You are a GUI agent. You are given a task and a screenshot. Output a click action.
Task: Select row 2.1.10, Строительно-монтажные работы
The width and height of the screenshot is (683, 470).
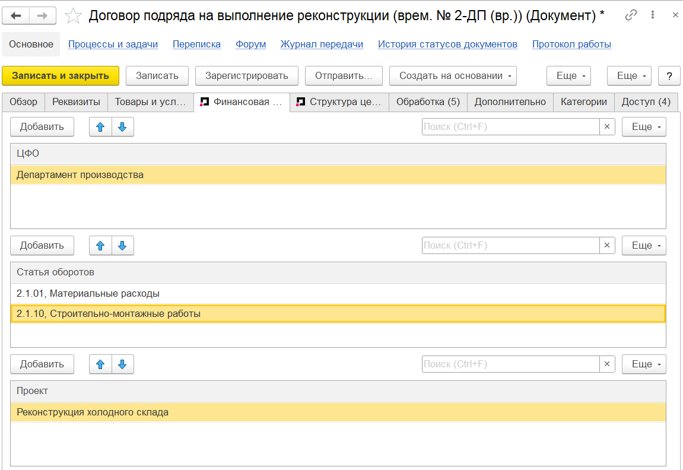coord(338,313)
